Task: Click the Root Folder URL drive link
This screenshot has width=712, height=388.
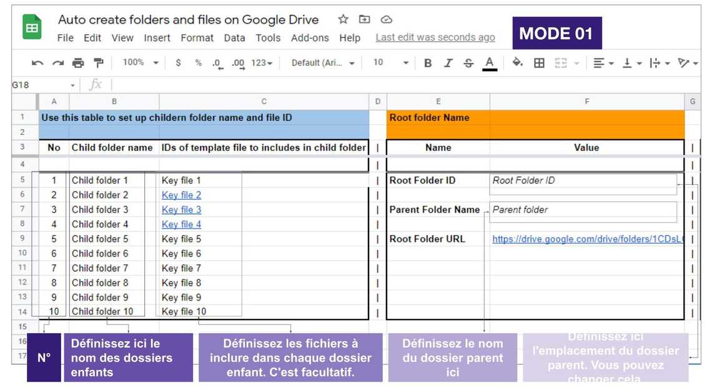Action: coord(587,239)
